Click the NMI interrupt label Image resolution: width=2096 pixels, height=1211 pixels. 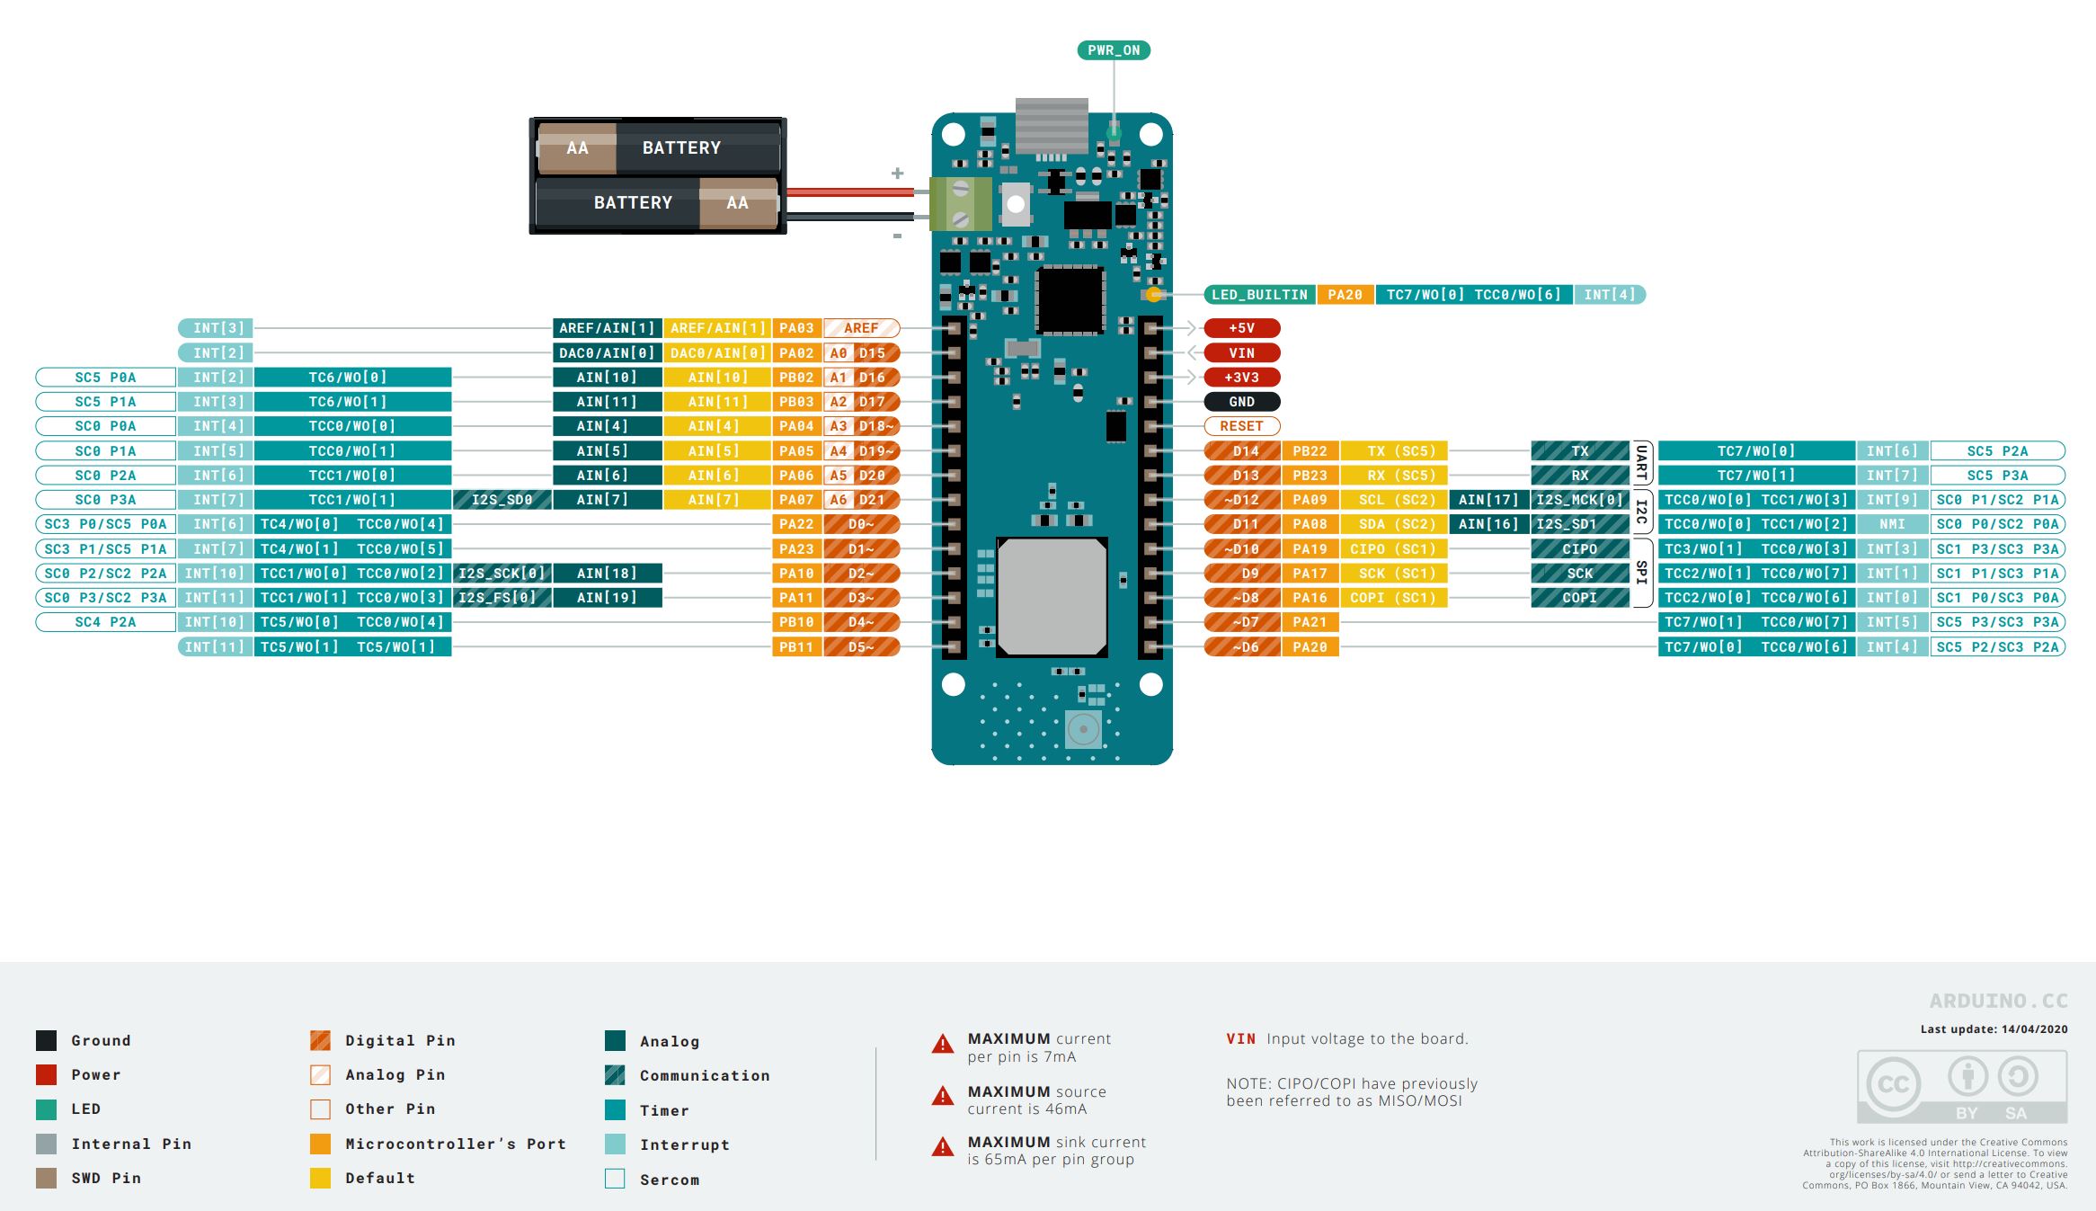(1892, 524)
